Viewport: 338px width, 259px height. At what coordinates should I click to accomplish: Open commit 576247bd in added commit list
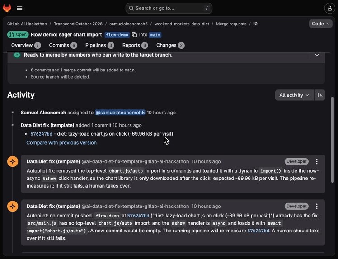tap(41, 134)
